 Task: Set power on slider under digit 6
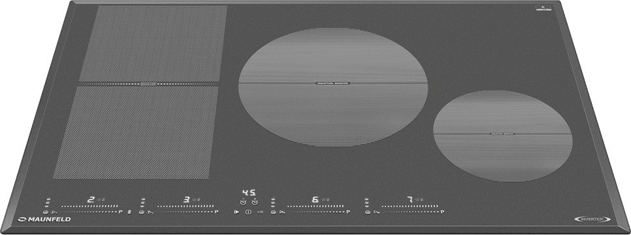pyautogui.click(x=315, y=206)
